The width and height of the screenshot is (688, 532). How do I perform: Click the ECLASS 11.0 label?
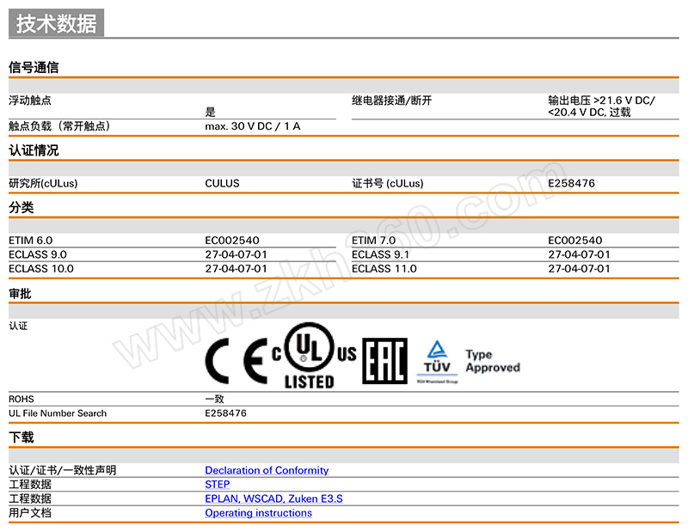384,268
